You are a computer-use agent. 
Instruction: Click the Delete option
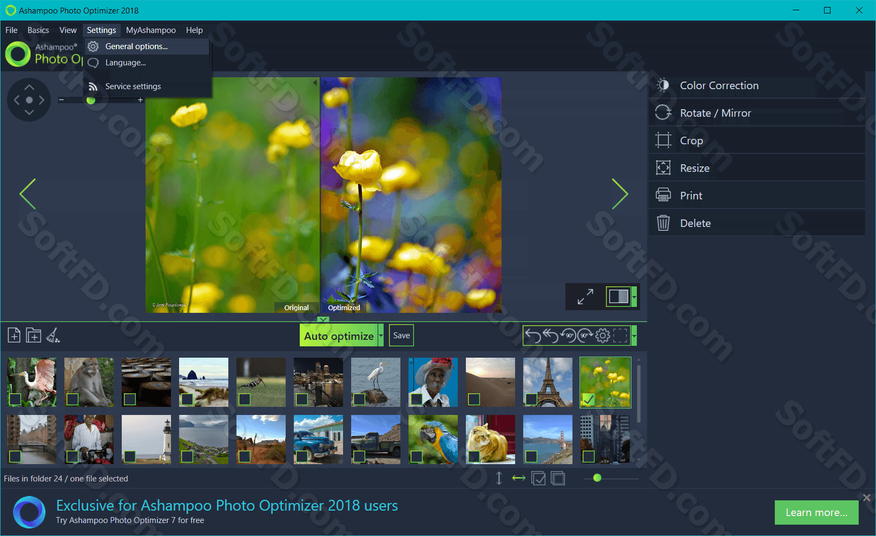(757, 223)
